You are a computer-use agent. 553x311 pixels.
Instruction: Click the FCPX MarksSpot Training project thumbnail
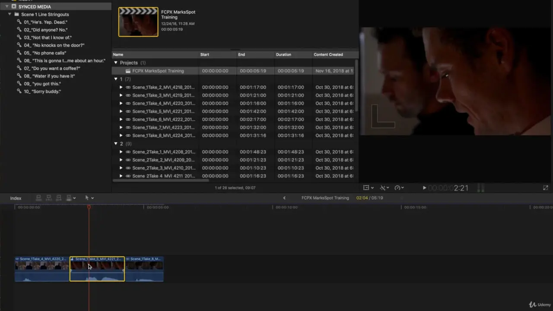[x=138, y=22]
